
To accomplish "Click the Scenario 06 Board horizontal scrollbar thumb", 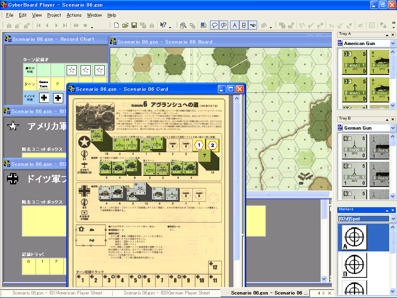I will (x=268, y=194).
